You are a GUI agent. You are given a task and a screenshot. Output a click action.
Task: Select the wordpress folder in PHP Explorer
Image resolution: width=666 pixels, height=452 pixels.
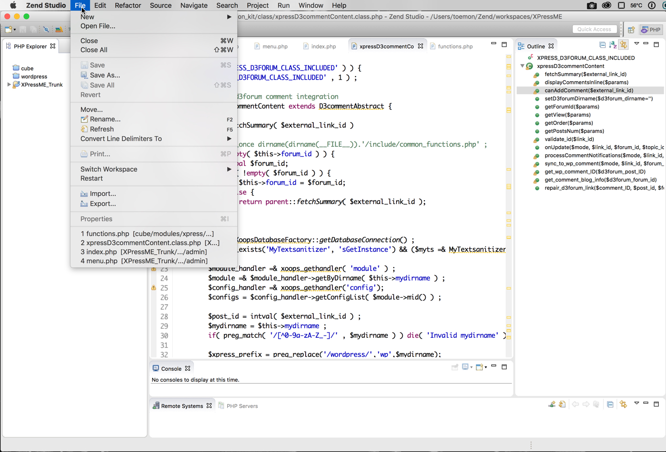(30, 76)
